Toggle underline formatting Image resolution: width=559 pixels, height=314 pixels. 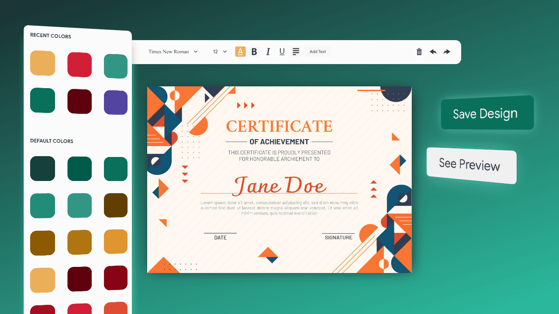(282, 51)
